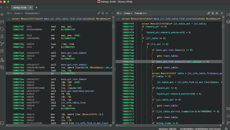Viewport: 230px width, 130px height.
Task: Expand the Pseudo C view type dropdown
Action: click(x=141, y=13)
